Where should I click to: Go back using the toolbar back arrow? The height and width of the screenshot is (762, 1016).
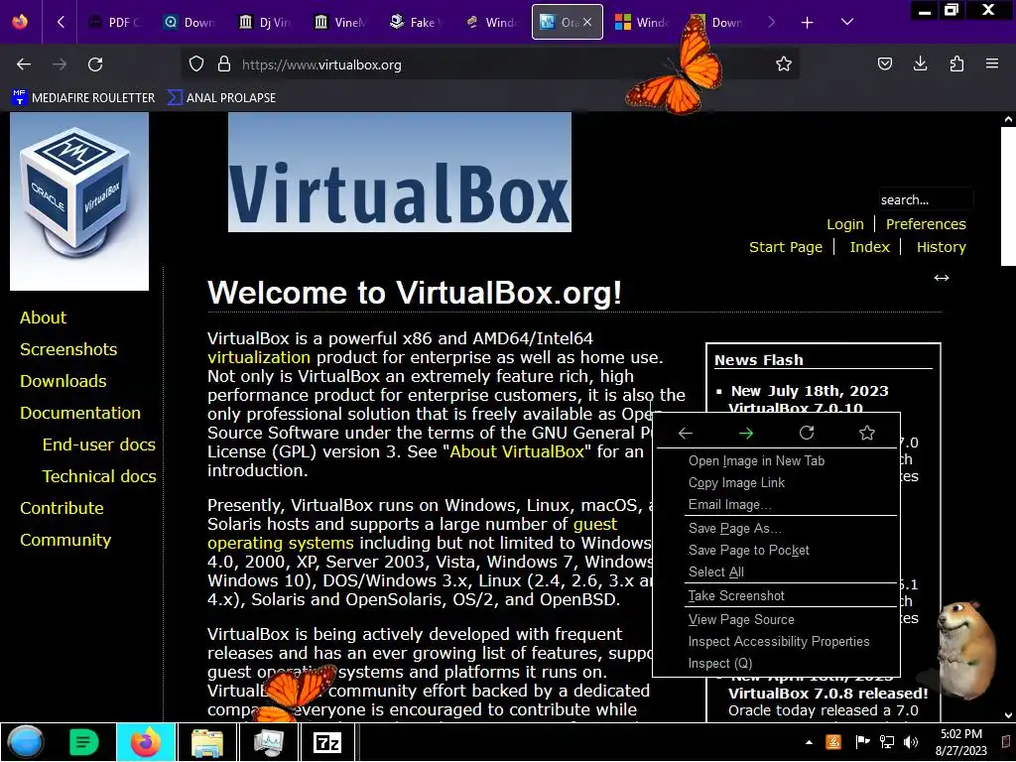[x=24, y=64]
